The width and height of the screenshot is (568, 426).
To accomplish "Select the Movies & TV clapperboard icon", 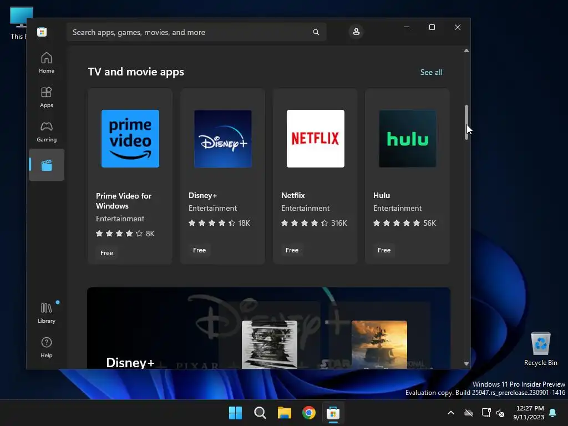I will [x=47, y=165].
